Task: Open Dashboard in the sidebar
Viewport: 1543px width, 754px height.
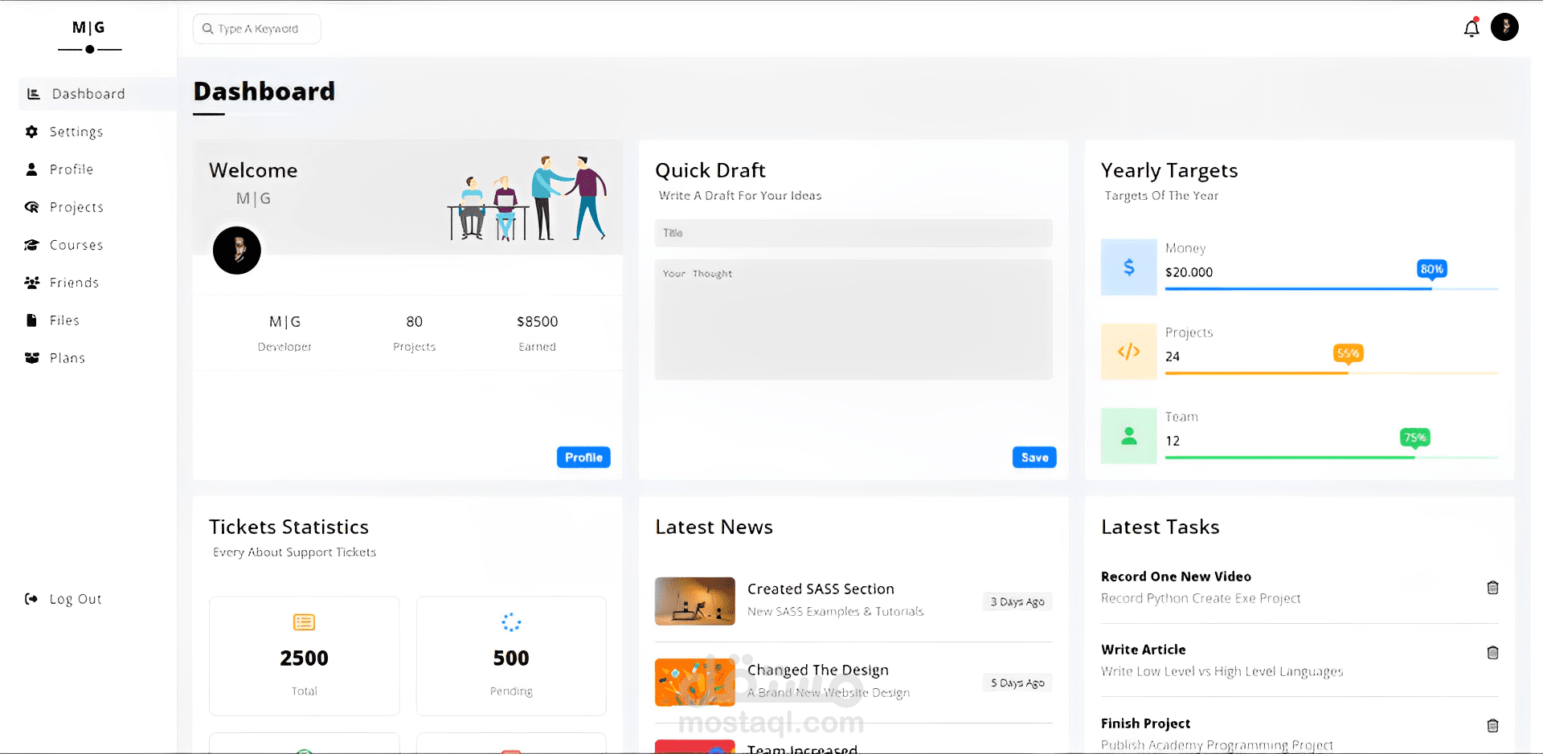Action: click(97, 94)
